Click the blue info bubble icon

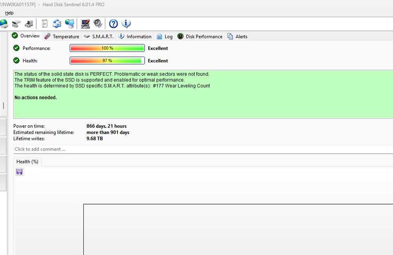point(126,24)
